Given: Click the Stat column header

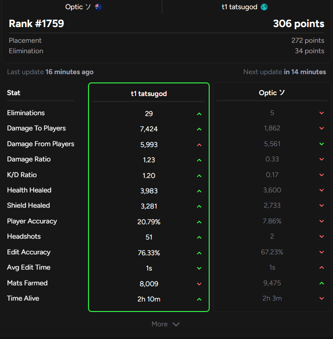Looking at the screenshot, I should pos(14,93).
